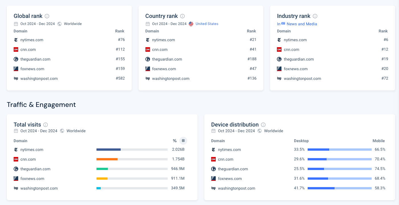Open the News and Media industry link
This screenshot has height=205, width=399.
(302, 24)
